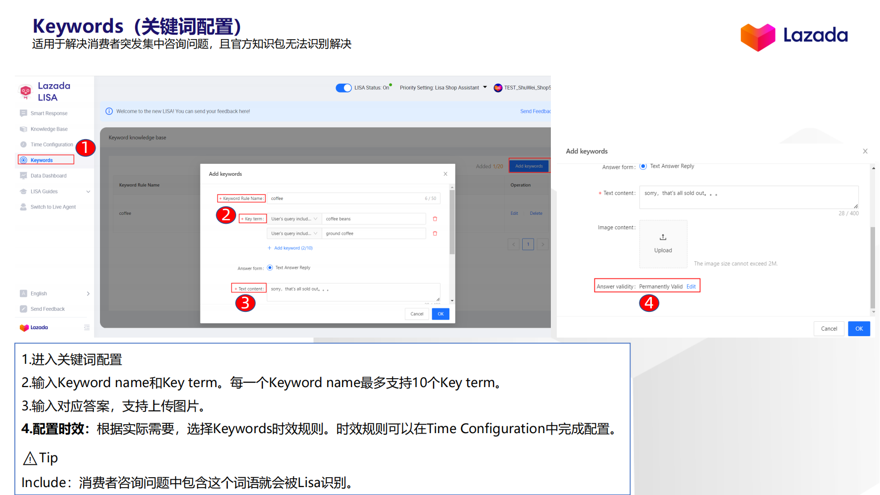
Task: Click the Add keywords button
Action: click(x=529, y=165)
